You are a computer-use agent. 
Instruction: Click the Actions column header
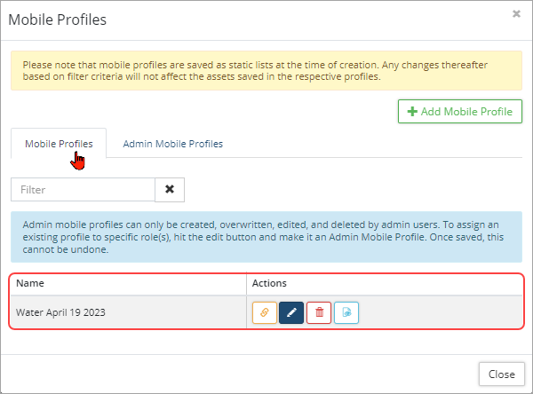pos(269,283)
